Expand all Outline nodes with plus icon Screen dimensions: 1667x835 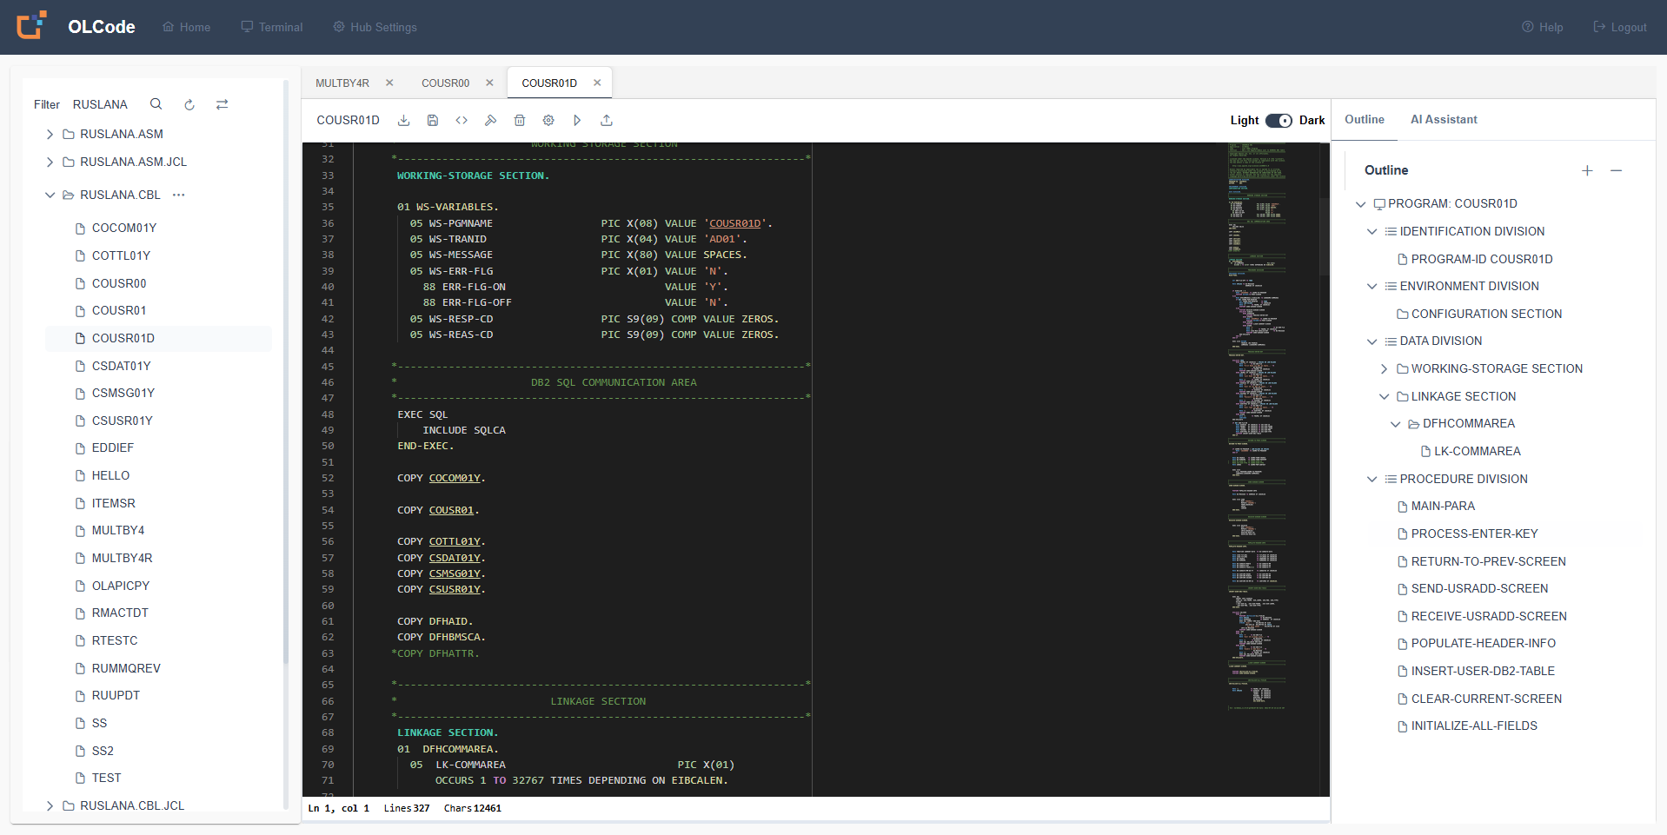click(x=1587, y=170)
